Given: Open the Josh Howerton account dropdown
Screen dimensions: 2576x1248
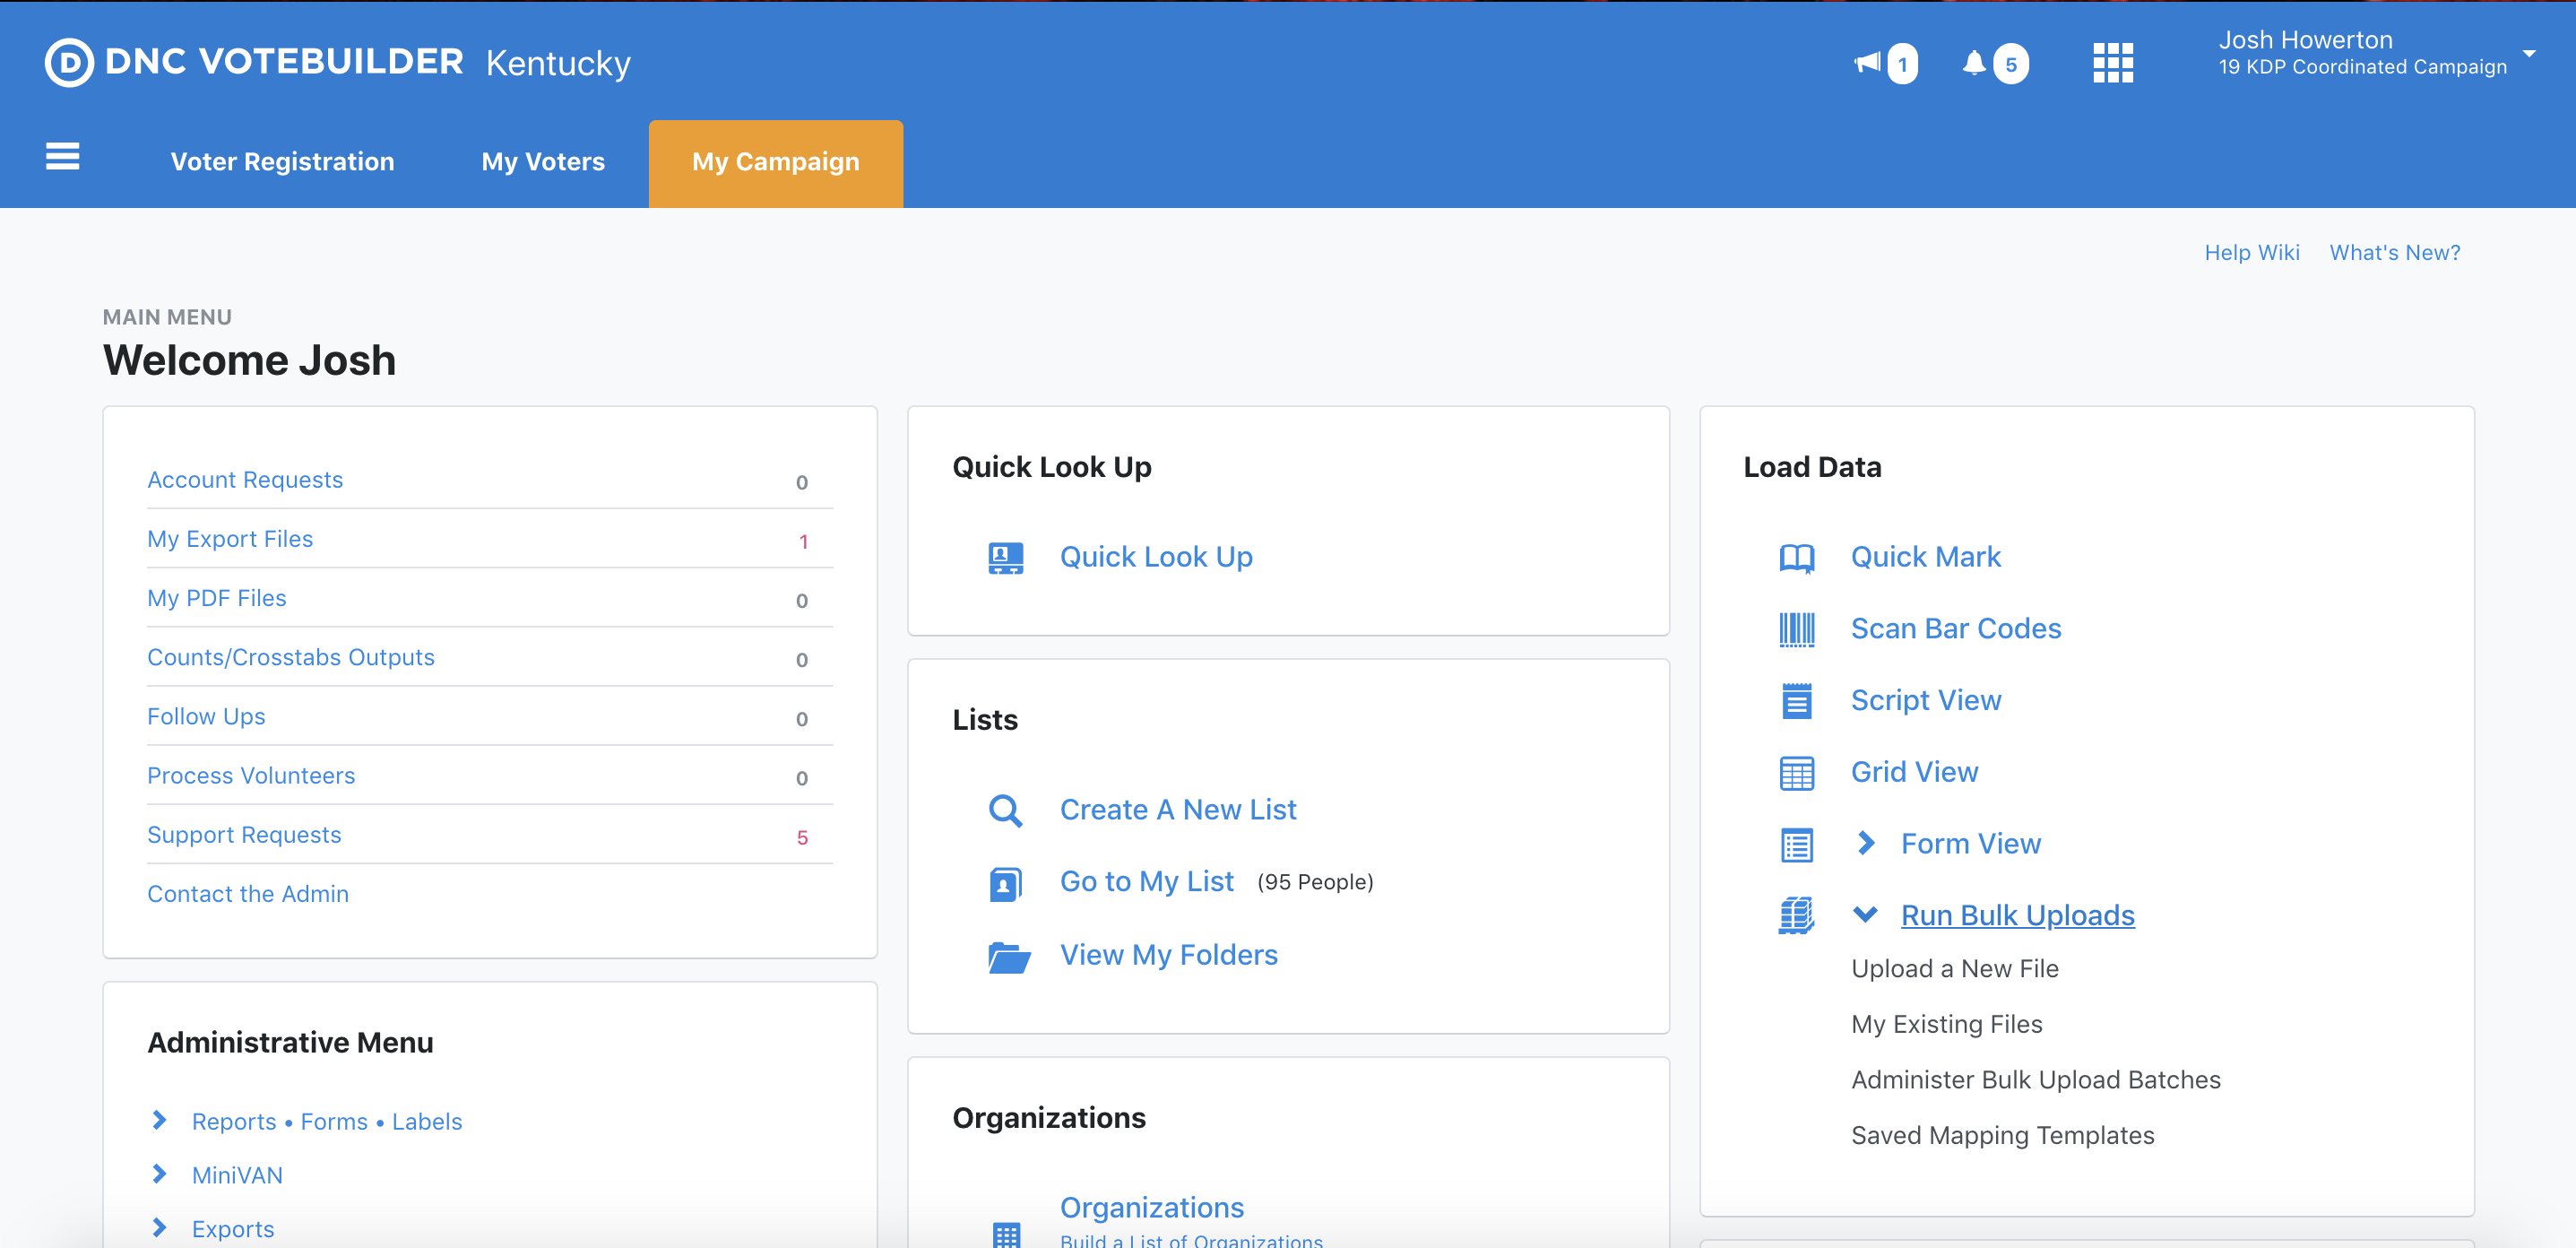Looking at the screenshot, I should coord(2528,54).
